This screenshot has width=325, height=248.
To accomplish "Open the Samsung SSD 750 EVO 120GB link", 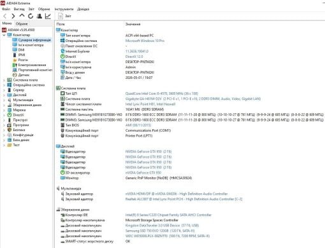I will pos(160,231).
